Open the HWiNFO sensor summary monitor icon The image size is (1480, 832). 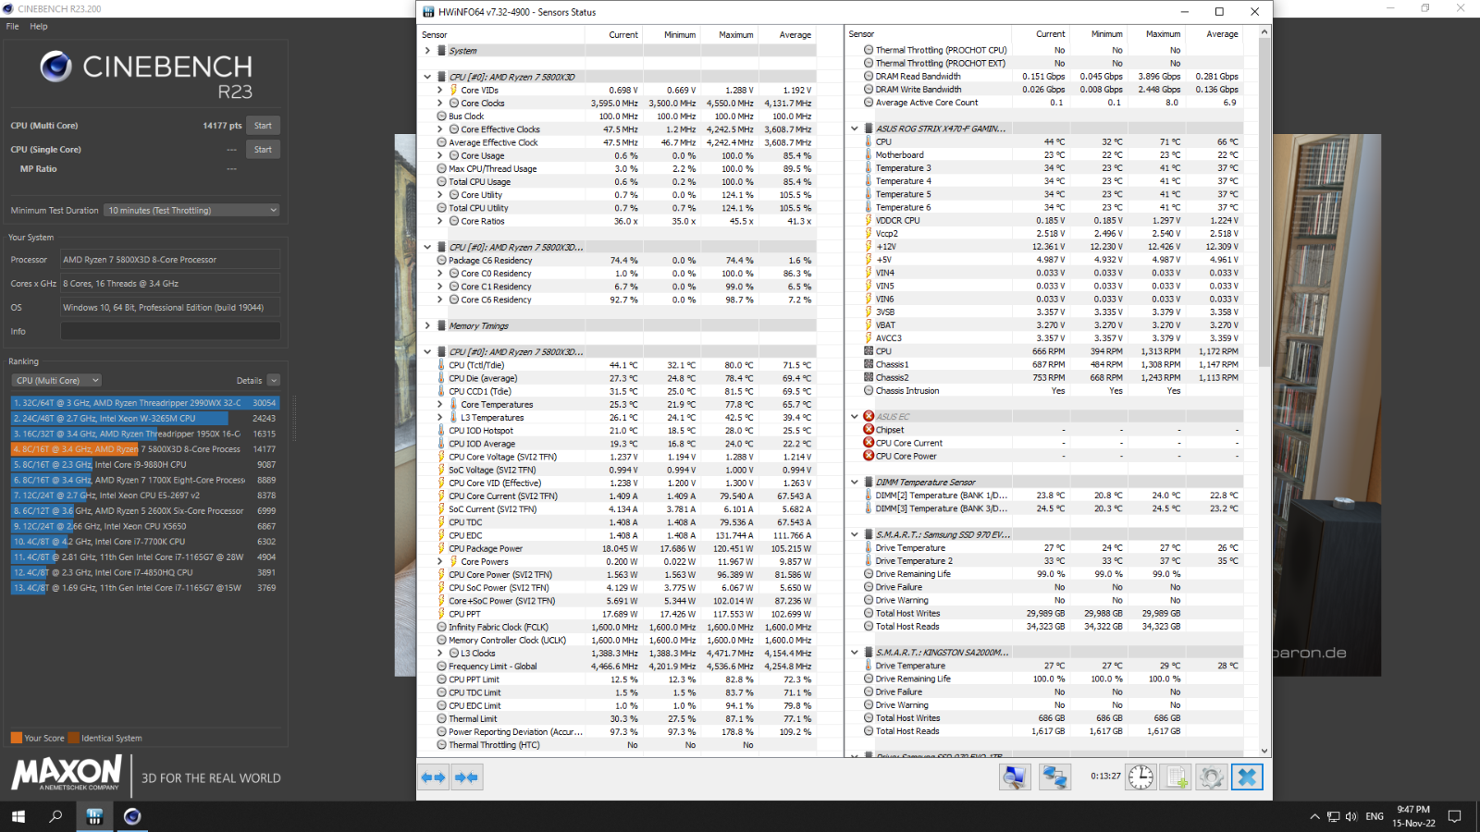(x=1015, y=777)
